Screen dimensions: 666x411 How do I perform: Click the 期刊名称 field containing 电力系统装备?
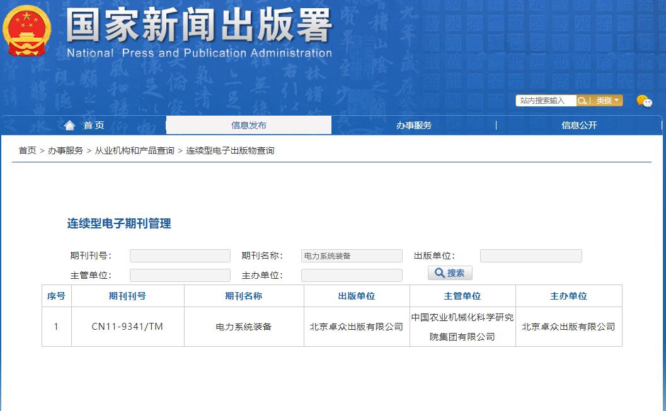pyautogui.click(x=352, y=256)
